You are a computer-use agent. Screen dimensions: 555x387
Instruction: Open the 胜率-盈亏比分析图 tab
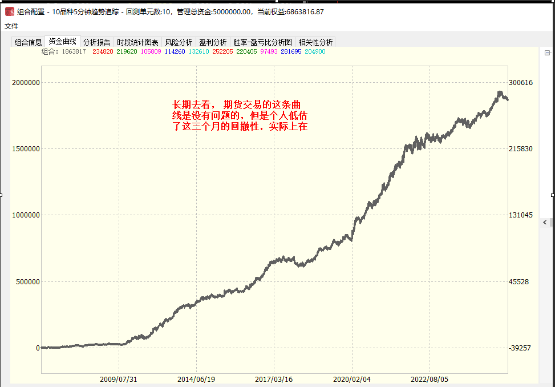[262, 42]
